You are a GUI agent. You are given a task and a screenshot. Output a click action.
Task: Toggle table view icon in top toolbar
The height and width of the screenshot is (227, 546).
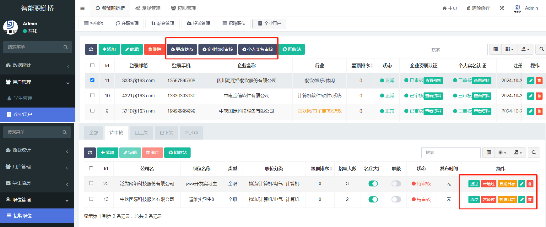[495, 49]
